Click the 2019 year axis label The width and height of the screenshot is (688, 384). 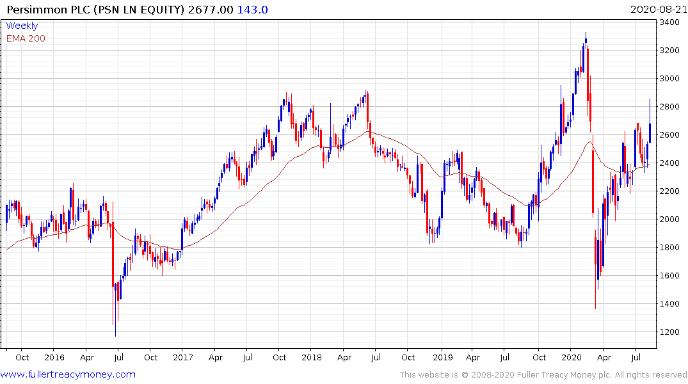point(442,357)
